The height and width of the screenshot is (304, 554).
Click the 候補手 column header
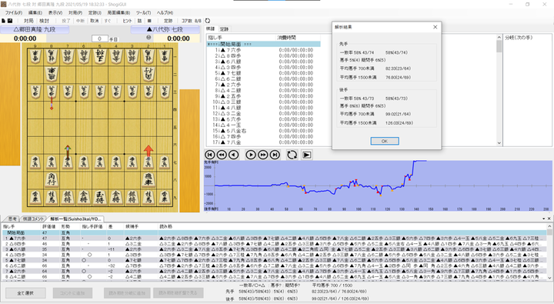pos(132,226)
